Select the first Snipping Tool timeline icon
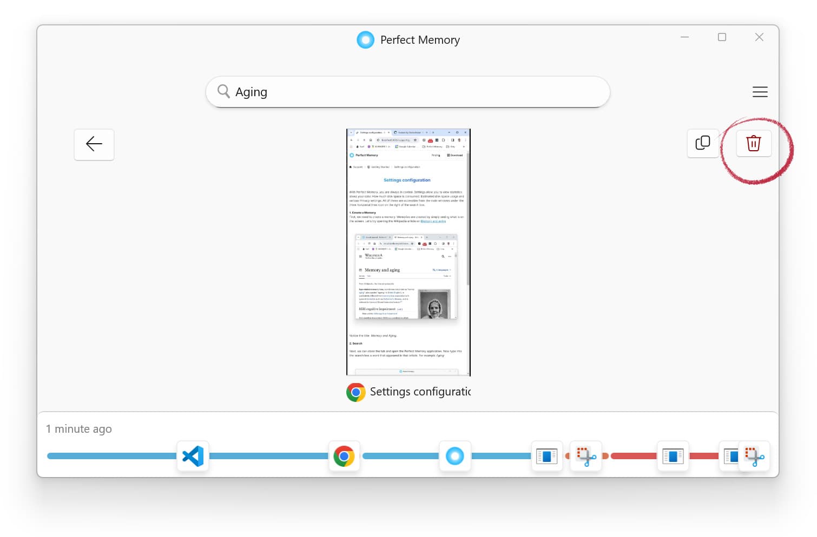This screenshot has height=537, width=817. 585,456
